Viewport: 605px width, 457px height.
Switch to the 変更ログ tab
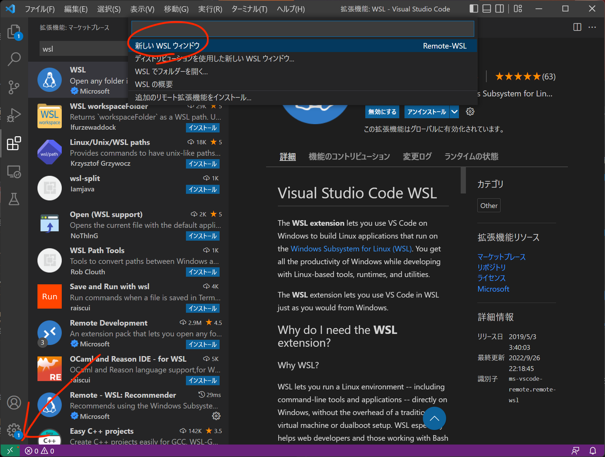(x=417, y=156)
